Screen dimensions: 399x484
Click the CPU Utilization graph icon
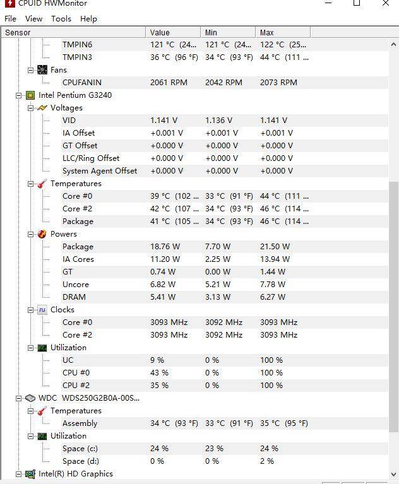[42, 348]
